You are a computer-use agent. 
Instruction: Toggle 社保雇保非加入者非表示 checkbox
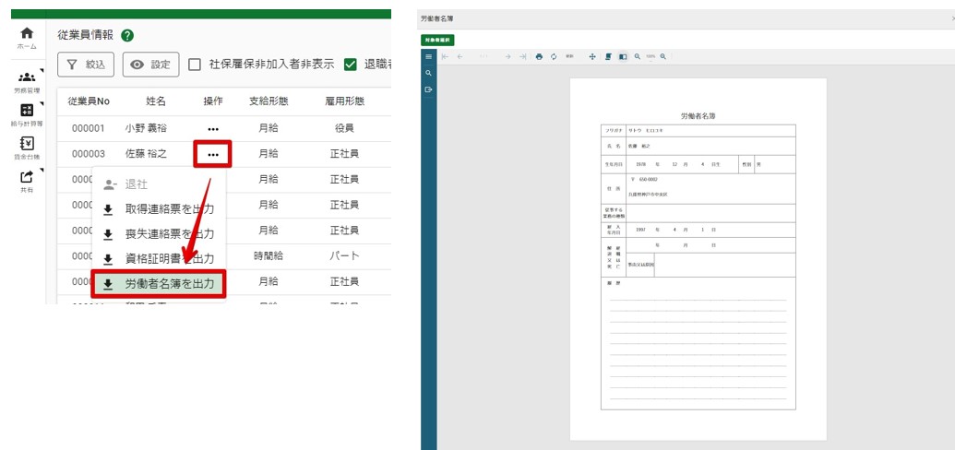[x=195, y=65]
